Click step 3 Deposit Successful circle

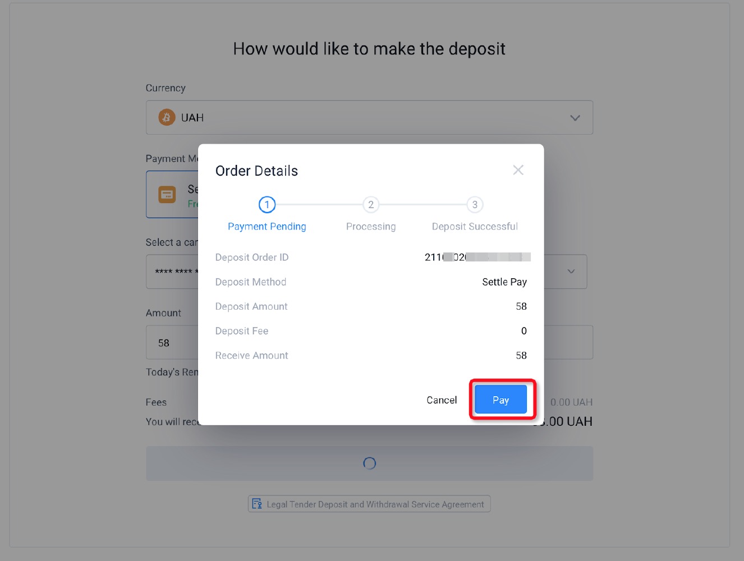[x=475, y=205]
